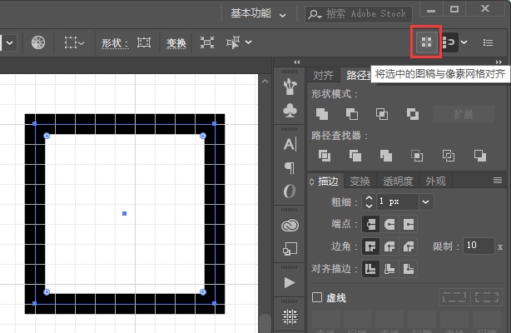This screenshot has width=511, height=333.
Task: Click the Trim pathfinder icon
Action: point(355,156)
